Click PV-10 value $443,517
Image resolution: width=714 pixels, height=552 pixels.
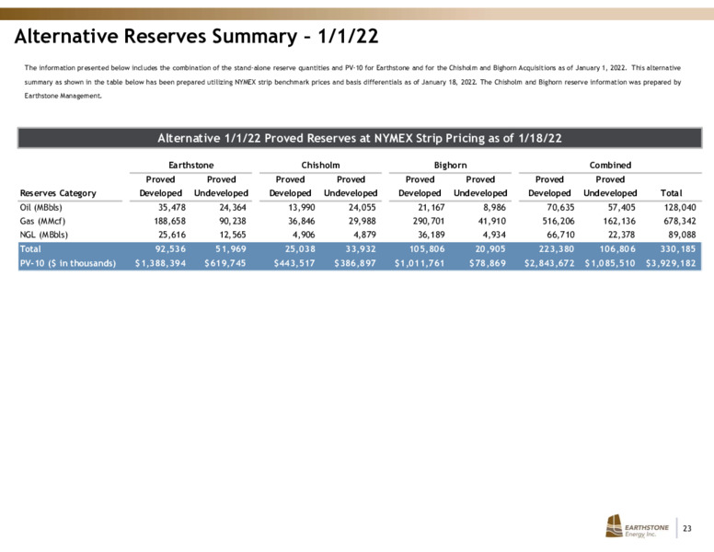[x=294, y=263]
